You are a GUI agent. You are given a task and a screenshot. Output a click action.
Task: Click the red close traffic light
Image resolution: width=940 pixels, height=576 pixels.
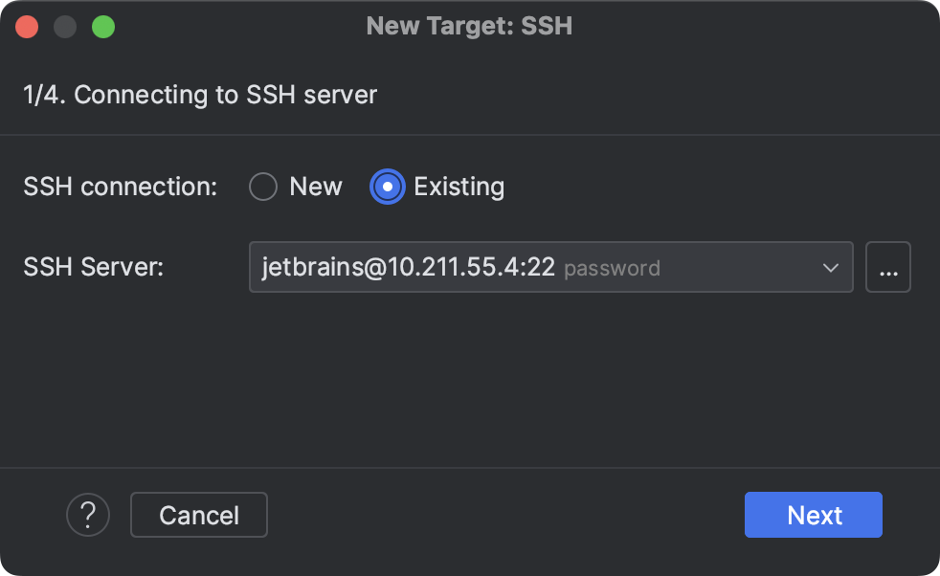pos(27,26)
